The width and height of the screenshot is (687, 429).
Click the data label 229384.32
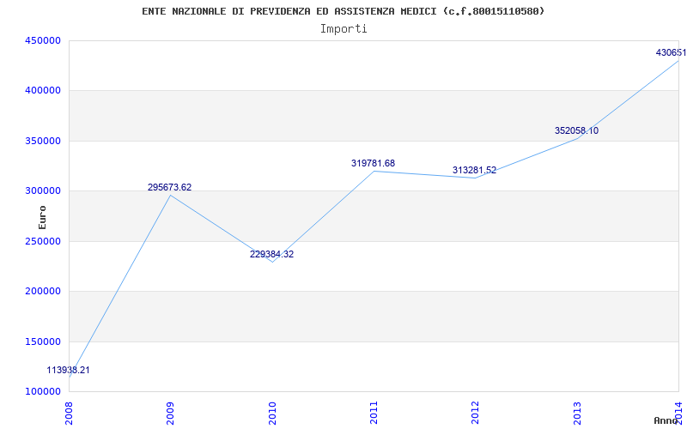pyautogui.click(x=271, y=254)
